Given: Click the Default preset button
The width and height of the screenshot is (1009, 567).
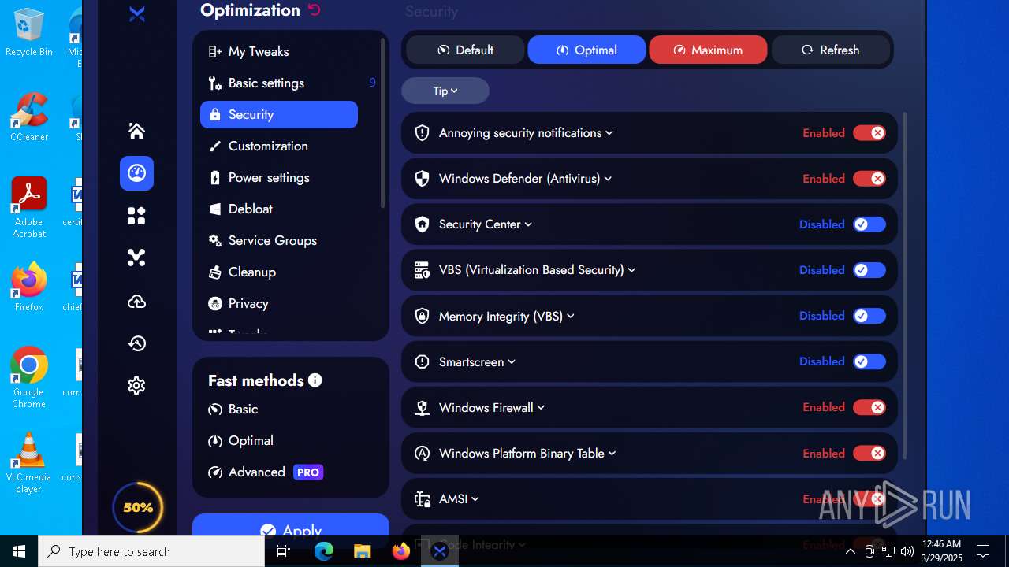Looking at the screenshot, I should (465, 50).
